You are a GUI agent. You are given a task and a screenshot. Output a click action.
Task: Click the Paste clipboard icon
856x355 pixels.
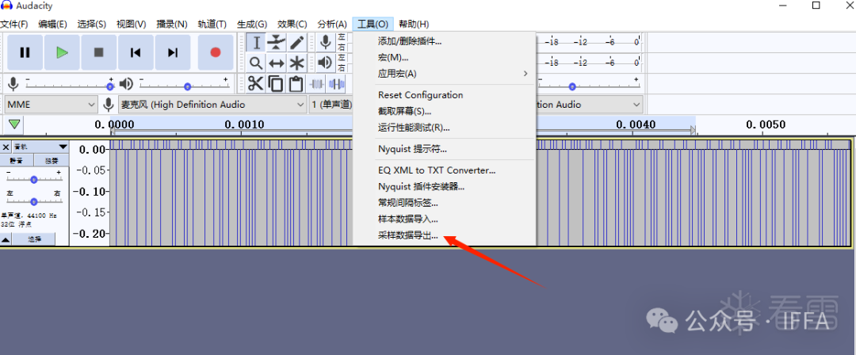(296, 83)
